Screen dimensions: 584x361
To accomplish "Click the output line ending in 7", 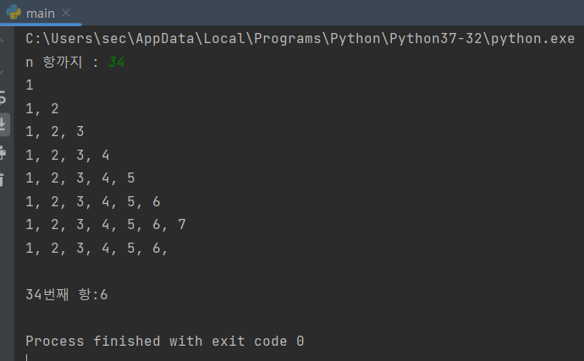I will (x=106, y=224).
